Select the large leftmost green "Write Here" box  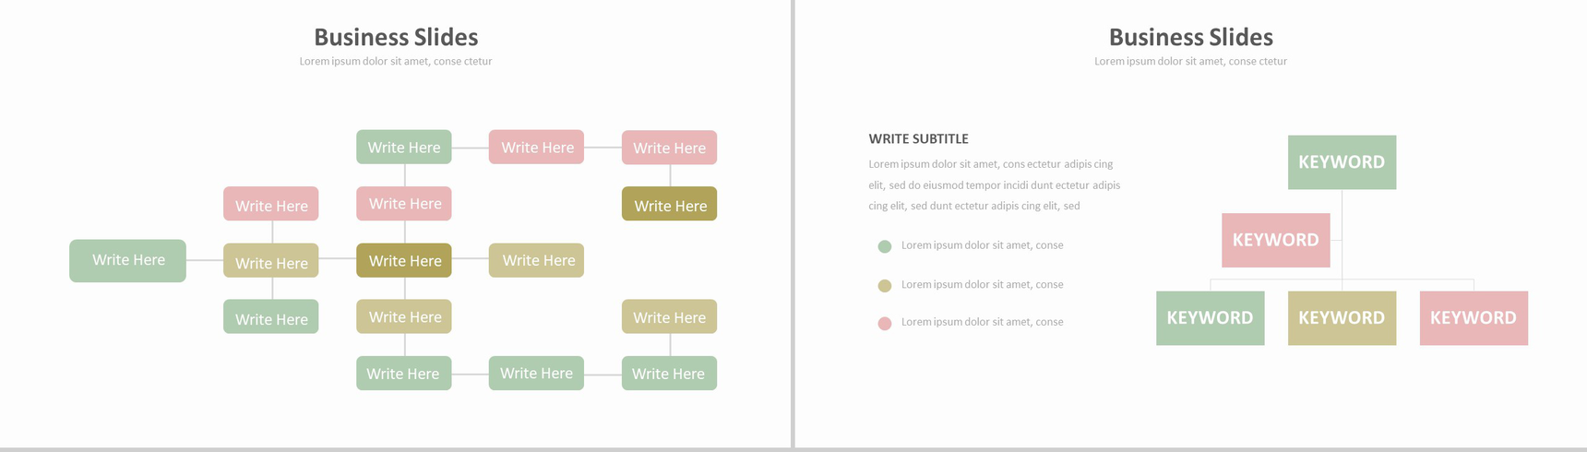point(127,261)
